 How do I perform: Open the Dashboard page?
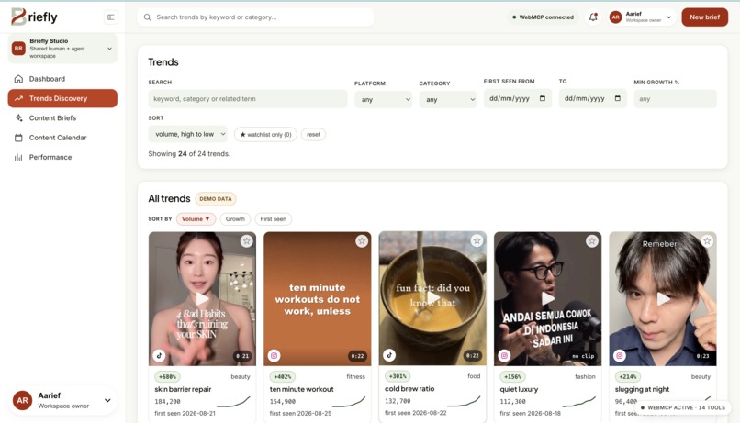(62, 79)
